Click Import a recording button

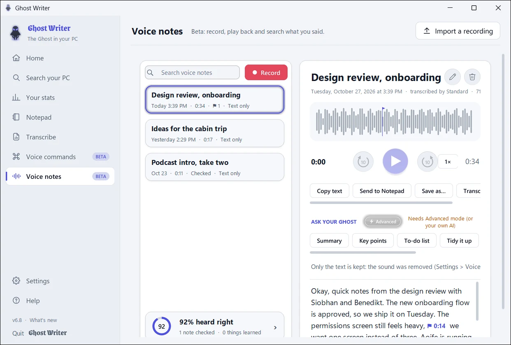[458, 31]
